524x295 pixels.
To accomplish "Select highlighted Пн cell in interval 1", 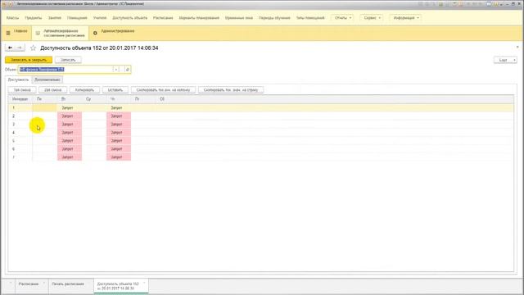I will tap(45, 108).
